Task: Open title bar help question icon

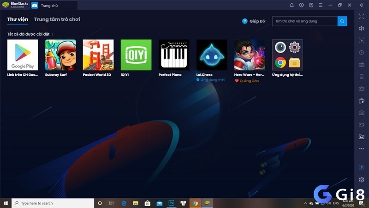Action: (x=311, y=5)
